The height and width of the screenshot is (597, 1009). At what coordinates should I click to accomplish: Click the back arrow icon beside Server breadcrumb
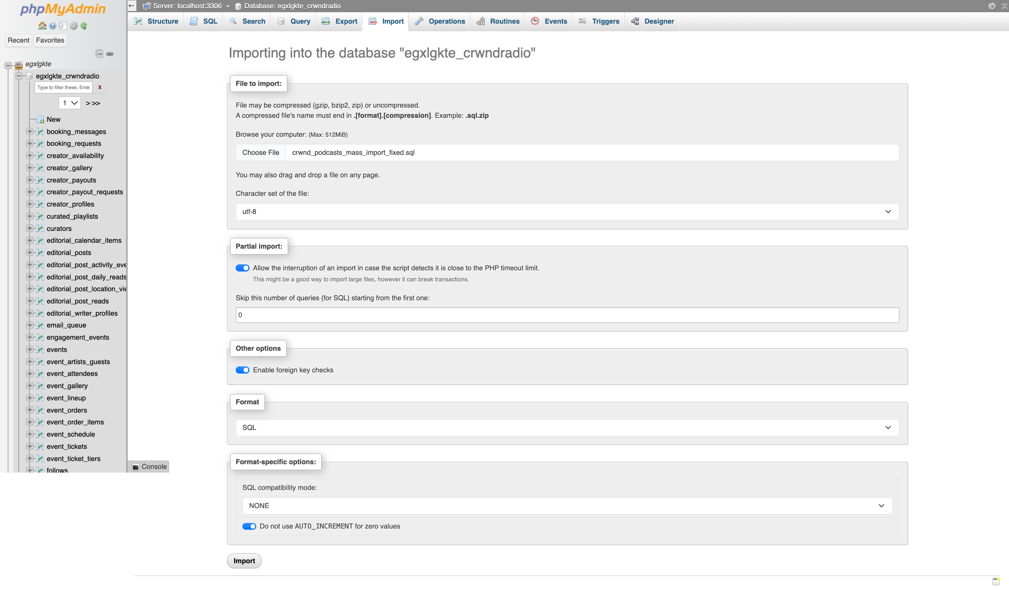(x=132, y=6)
